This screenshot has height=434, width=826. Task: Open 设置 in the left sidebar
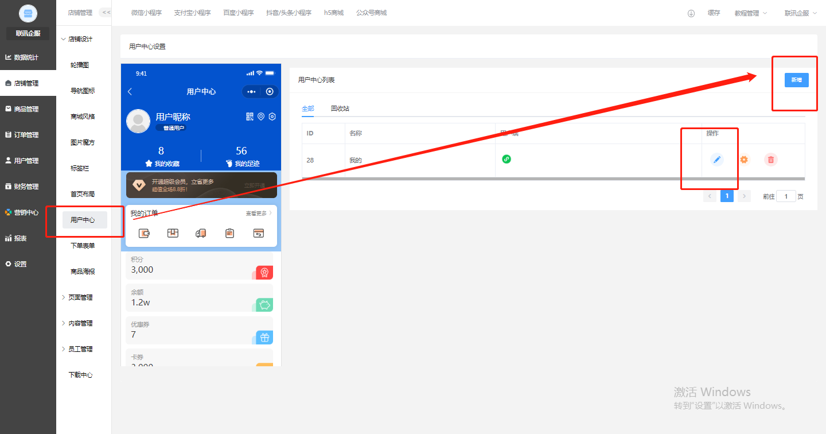(16, 264)
